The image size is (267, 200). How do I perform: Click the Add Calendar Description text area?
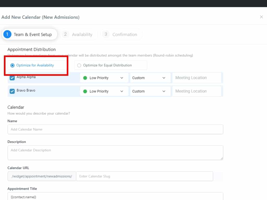(115, 153)
